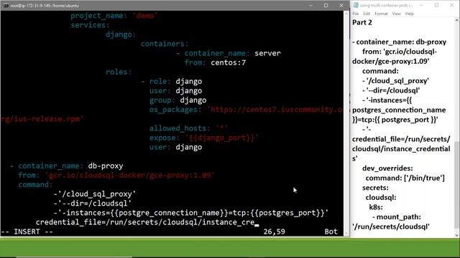The image size is (460, 258).
Task: Click '/cloud_sql_proxy' line in Notepad
Action: click(x=395, y=81)
